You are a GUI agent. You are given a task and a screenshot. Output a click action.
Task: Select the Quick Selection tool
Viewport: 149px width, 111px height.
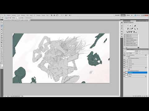[x=2, y=28]
